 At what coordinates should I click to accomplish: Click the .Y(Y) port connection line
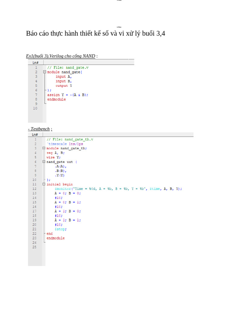click(x=60, y=175)
